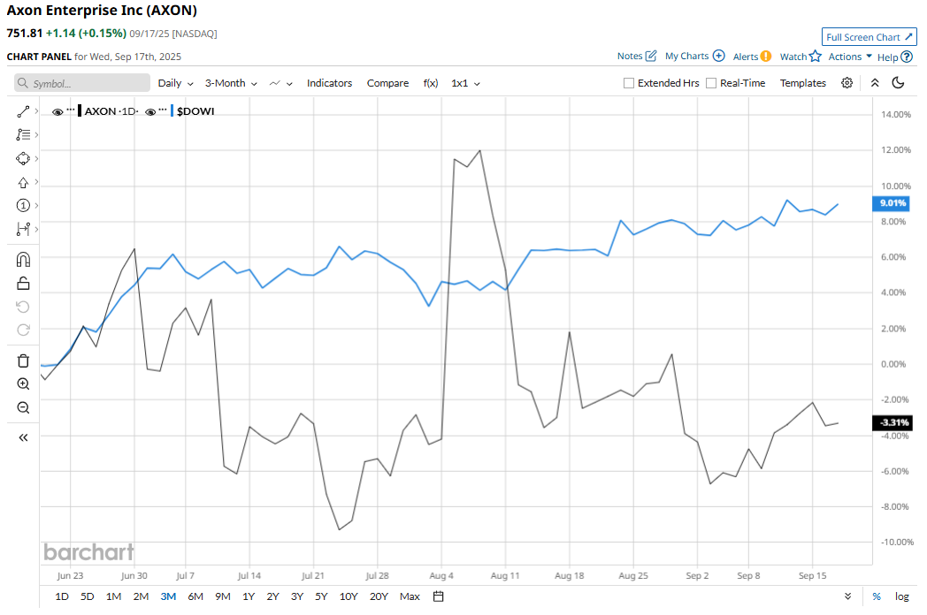927x615 pixels.
Task: Expand the Actions dropdown menu
Action: pos(850,57)
